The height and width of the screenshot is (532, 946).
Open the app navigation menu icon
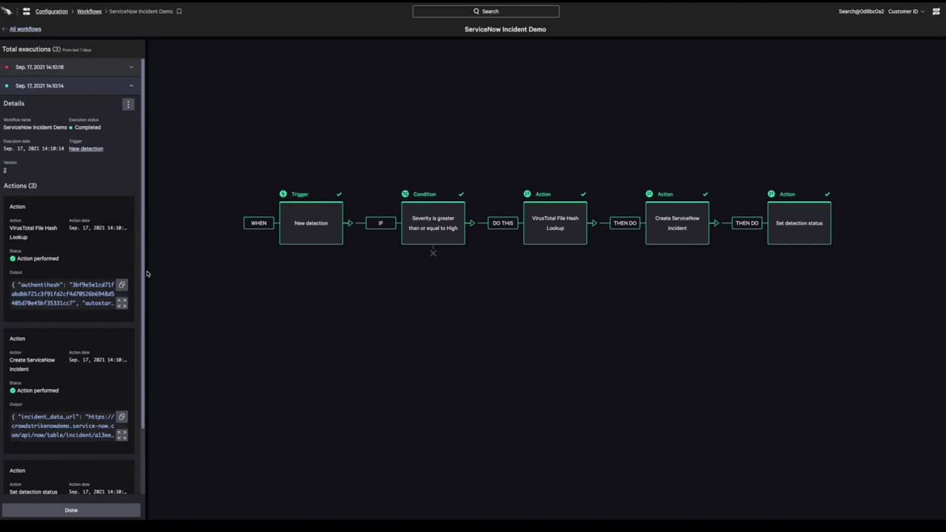tap(26, 11)
